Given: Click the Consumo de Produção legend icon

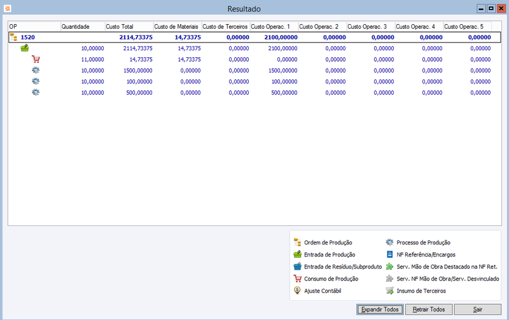Looking at the screenshot, I should (x=297, y=279).
